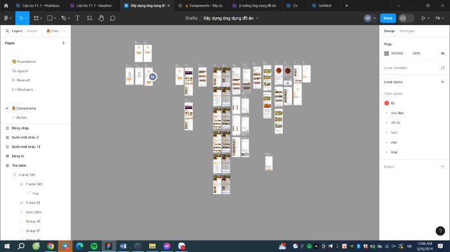The height and width of the screenshot is (252, 450).
Task: Expand shape tools dropdown arrow
Action: [x=55, y=18]
